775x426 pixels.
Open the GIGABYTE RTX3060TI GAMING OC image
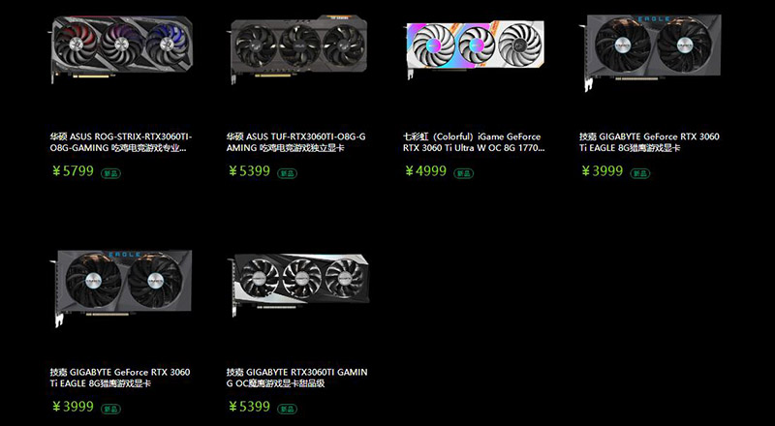point(298,286)
